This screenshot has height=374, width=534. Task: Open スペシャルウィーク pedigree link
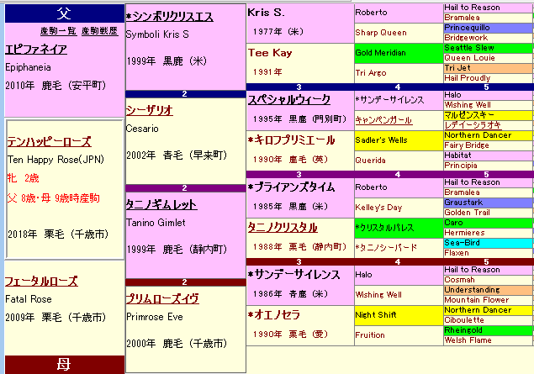pyautogui.click(x=289, y=99)
